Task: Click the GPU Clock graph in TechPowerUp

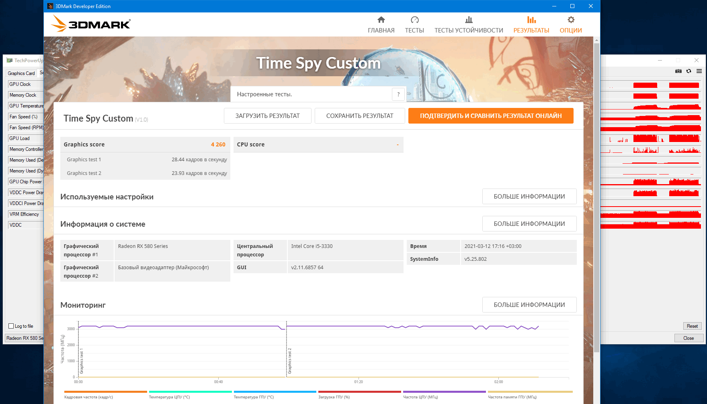Action: (x=651, y=85)
